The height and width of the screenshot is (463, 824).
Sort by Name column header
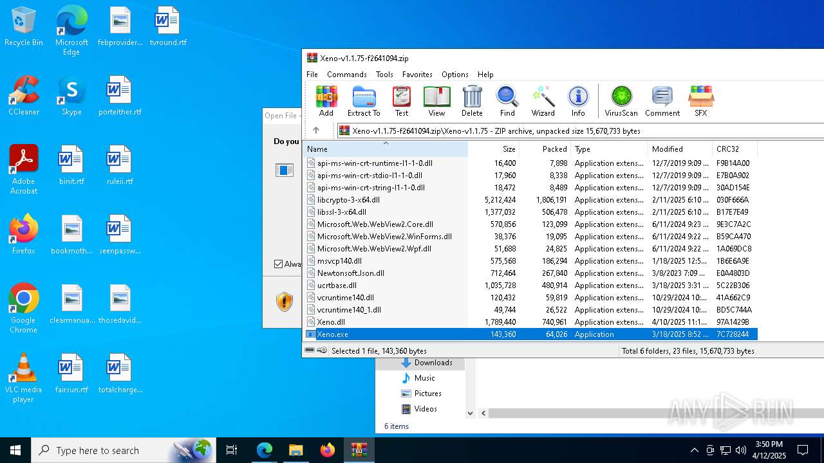coord(386,149)
